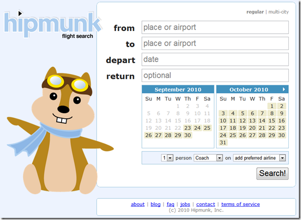This screenshot has width=301, height=220.
Task: Click the Search! button
Action: (273, 174)
